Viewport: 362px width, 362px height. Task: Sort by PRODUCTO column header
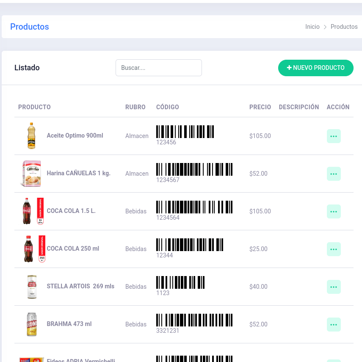34,107
